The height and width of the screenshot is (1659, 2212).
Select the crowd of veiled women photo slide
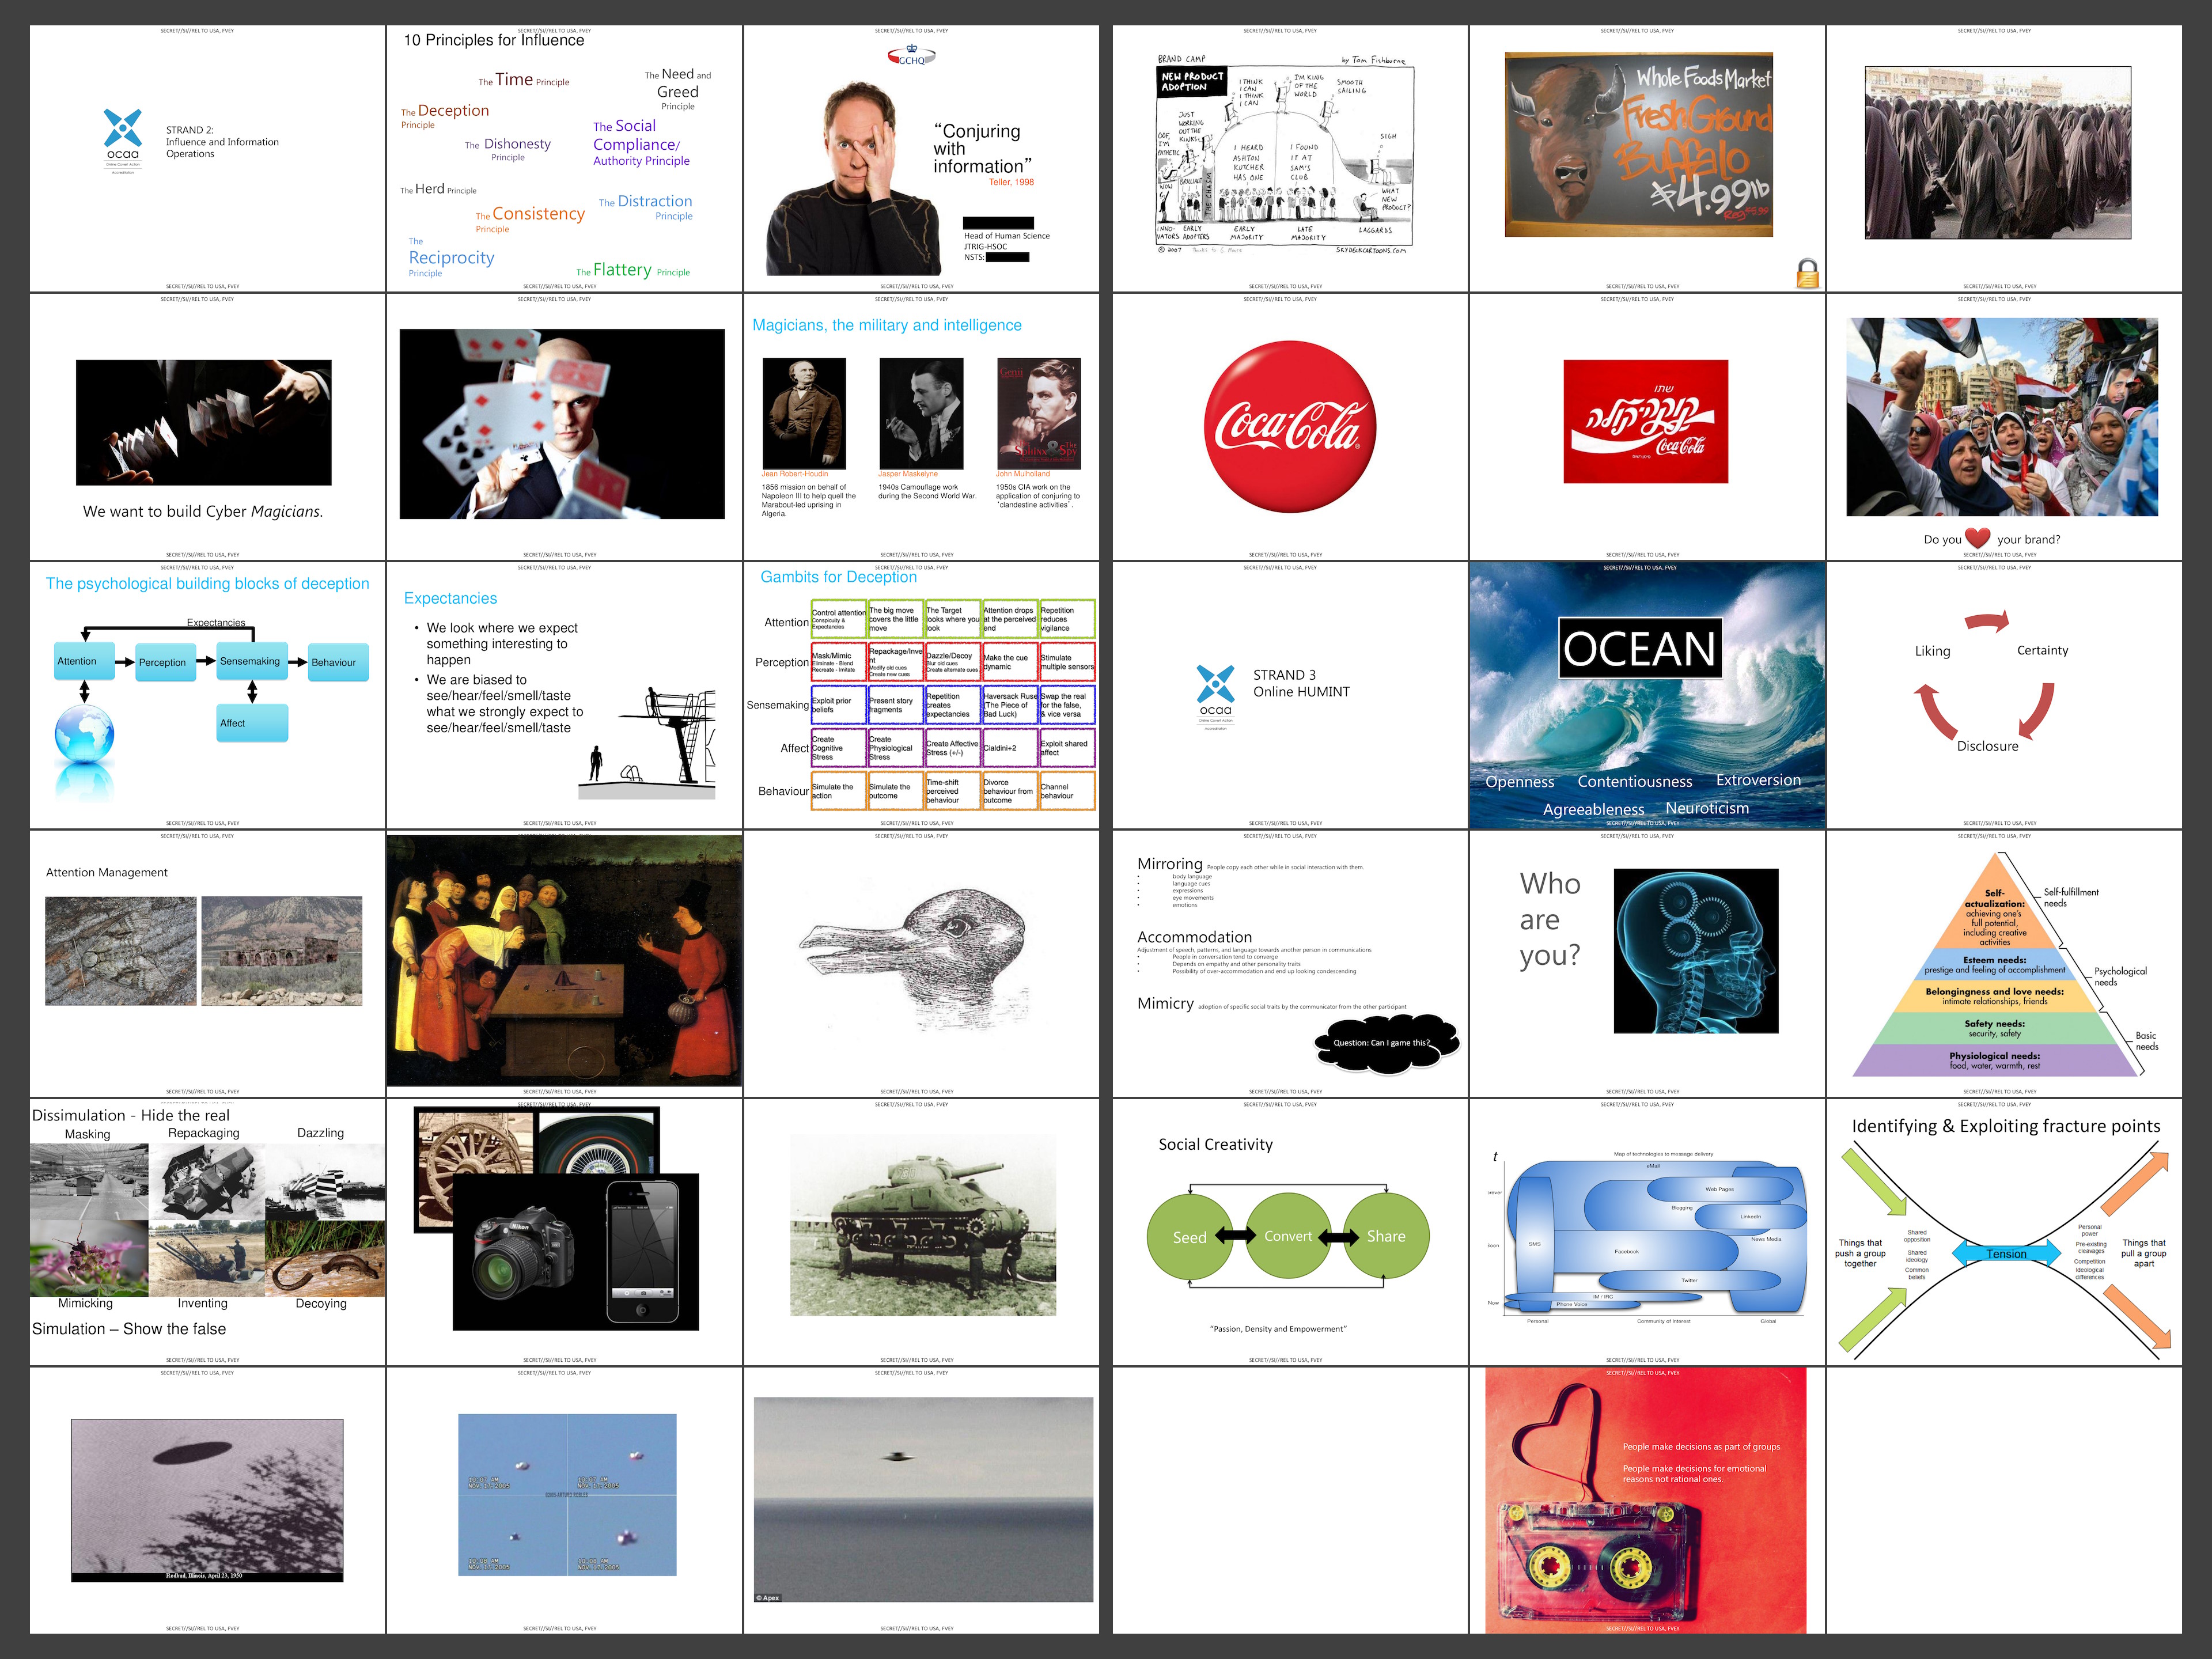[2004, 158]
